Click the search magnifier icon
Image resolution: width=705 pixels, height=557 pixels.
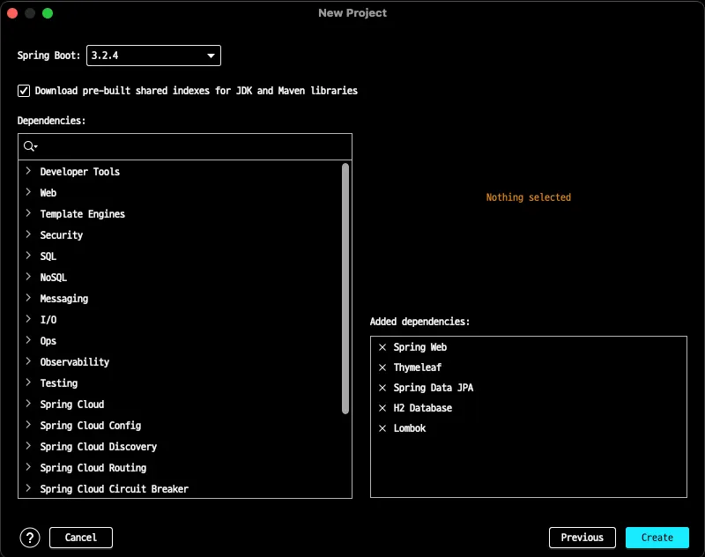click(x=30, y=146)
